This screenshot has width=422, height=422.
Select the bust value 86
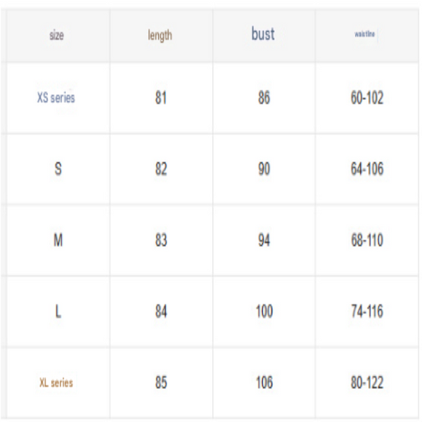coord(264,98)
